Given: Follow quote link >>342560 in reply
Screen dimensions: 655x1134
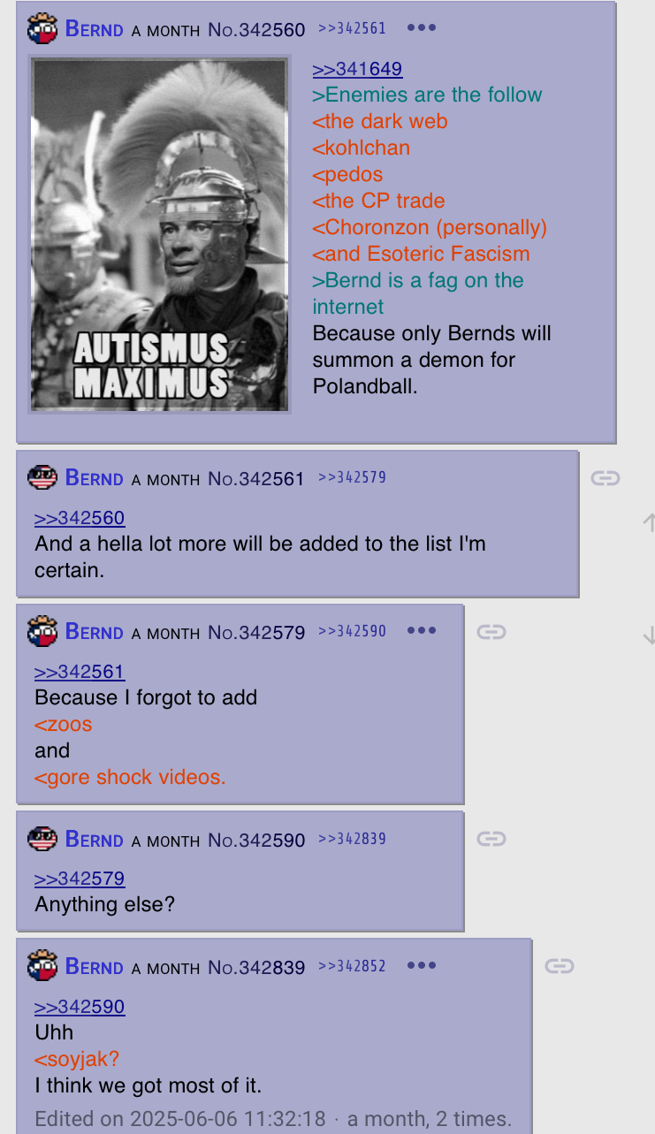Looking at the screenshot, I should tap(80, 518).
